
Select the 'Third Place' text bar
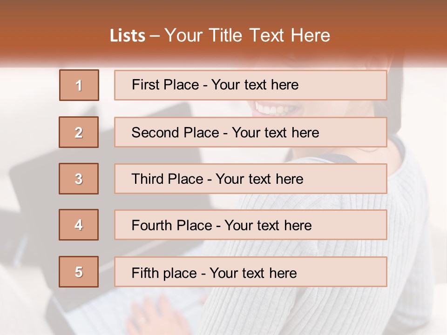click(x=251, y=179)
